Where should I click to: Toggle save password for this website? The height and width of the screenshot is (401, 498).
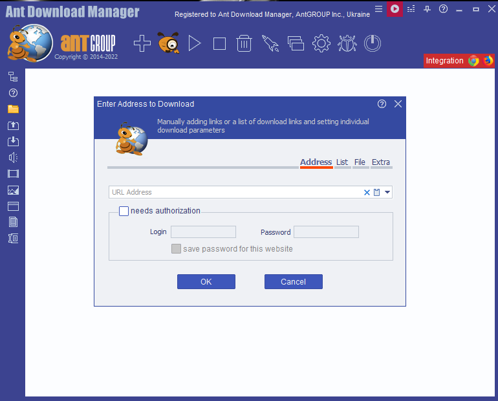[176, 248]
